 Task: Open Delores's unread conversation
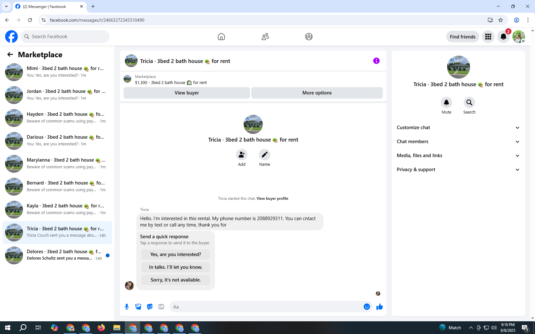pyautogui.click(x=57, y=255)
